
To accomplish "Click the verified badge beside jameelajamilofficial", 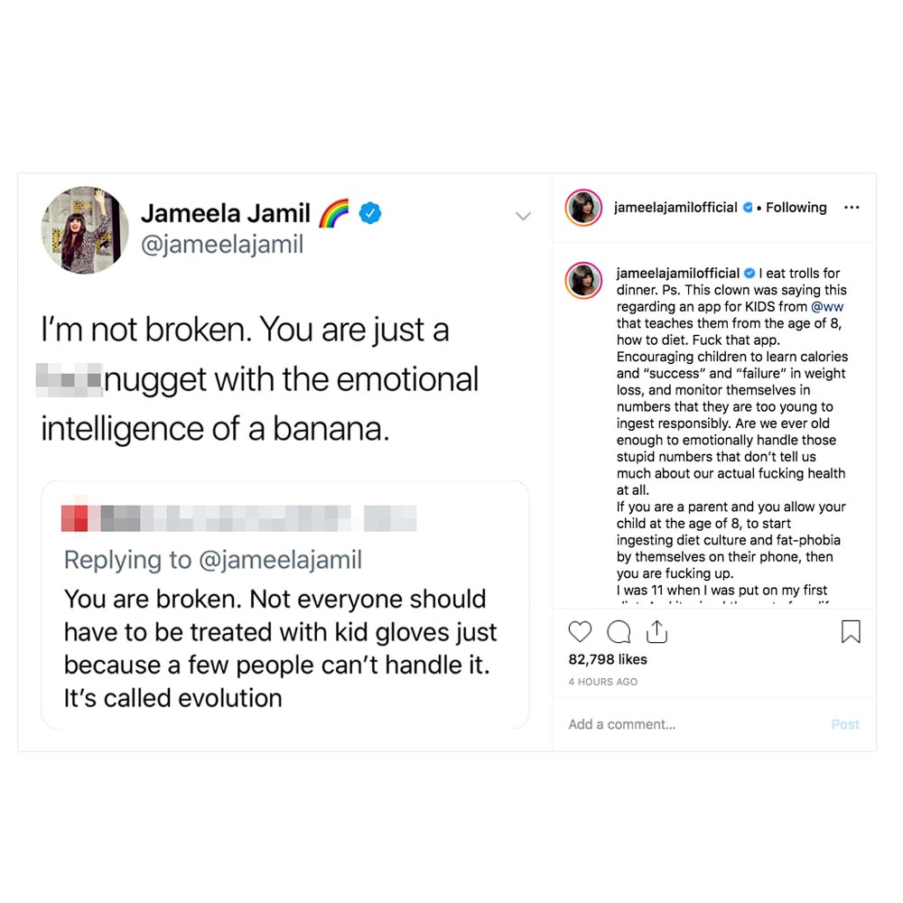I will [748, 207].
